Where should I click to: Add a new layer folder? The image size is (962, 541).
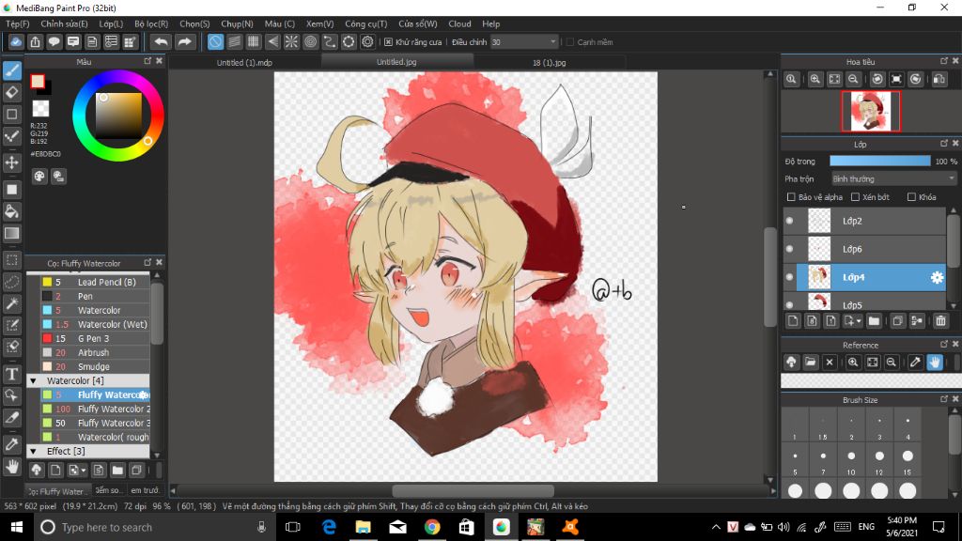point(874,321)
